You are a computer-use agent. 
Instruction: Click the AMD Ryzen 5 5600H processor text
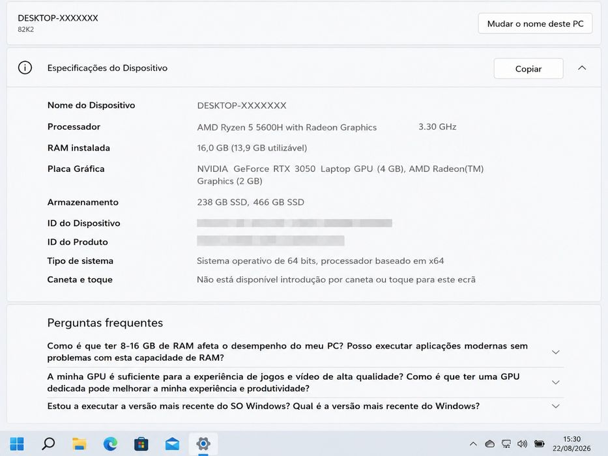[287, 127]
